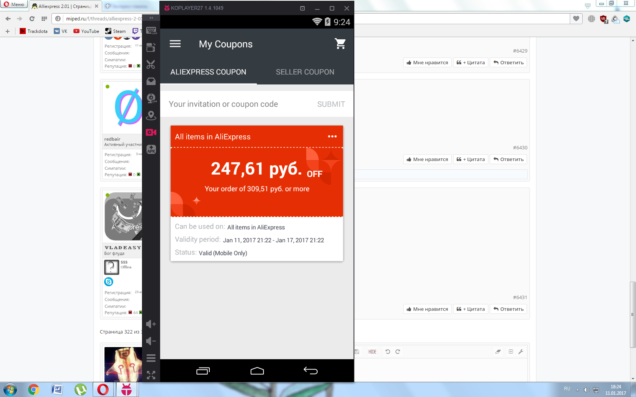Click the Skype icon under VLADEASY
Viewport: 636px width, 397px height.
(109, 281)
